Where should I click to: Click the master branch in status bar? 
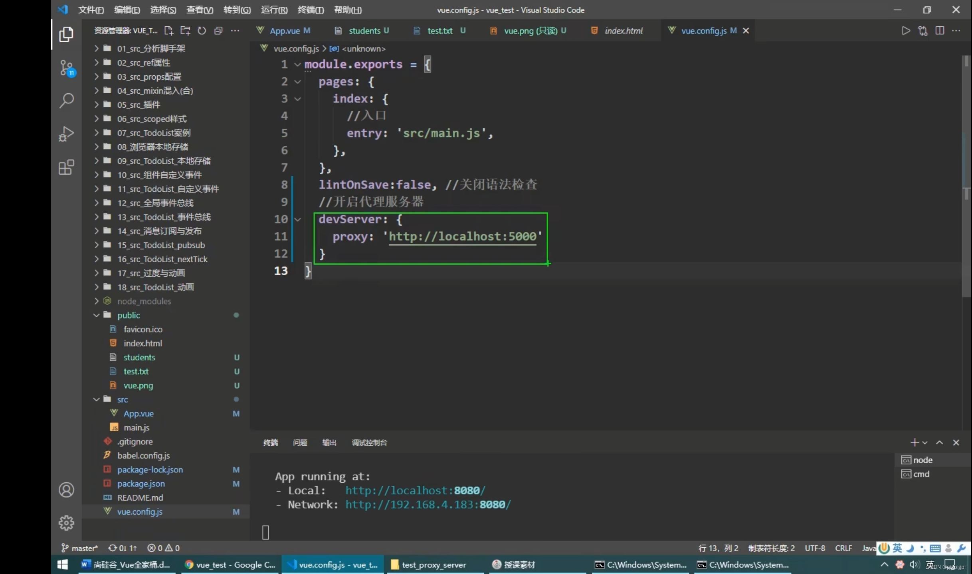[x=79, y=548]
